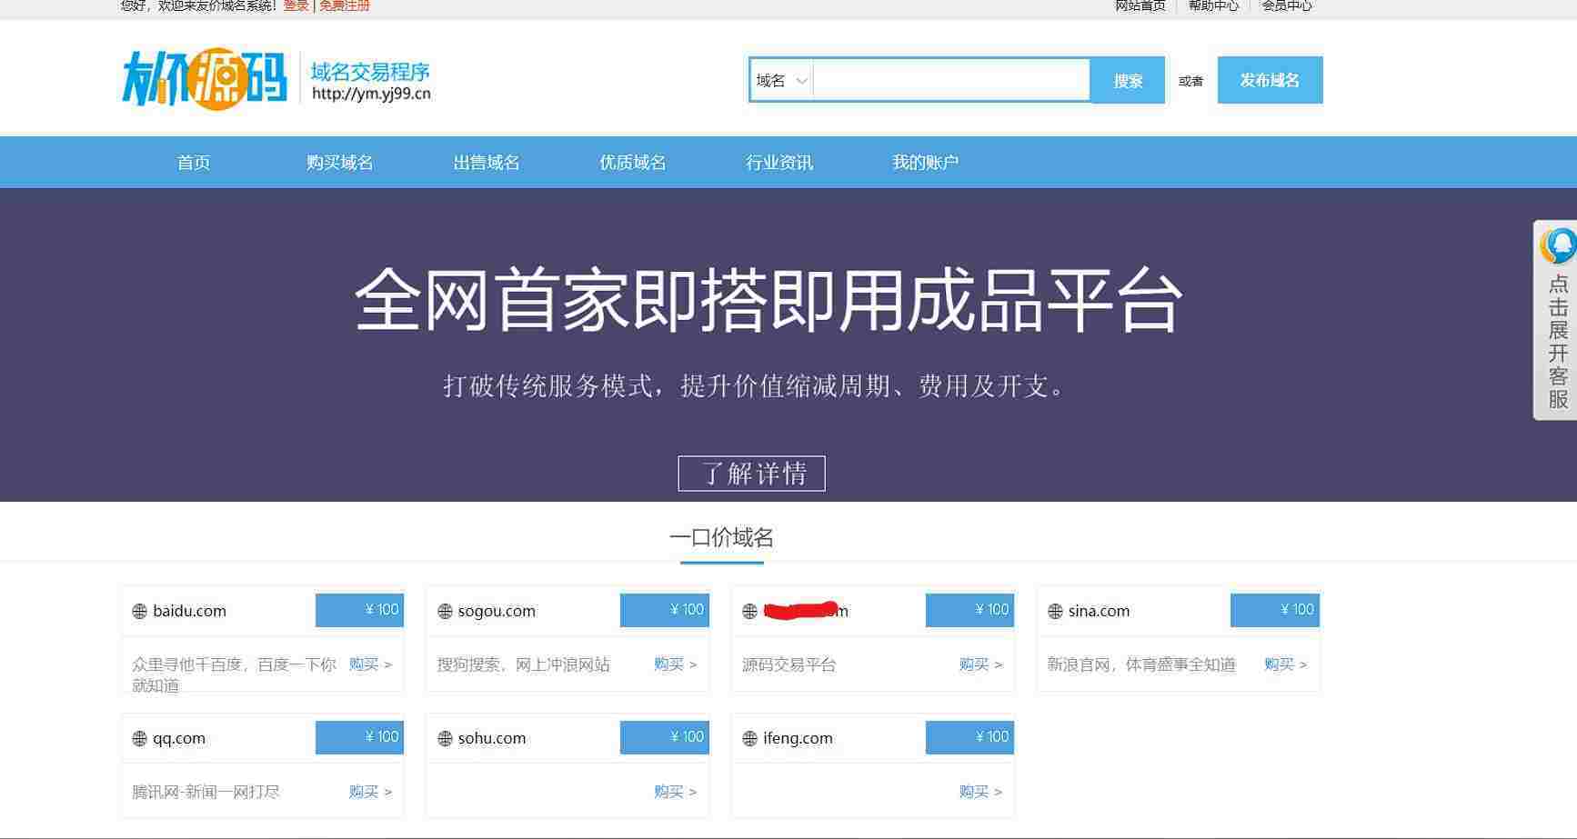Viewport: 1577px width, 839px height.
Task: Click the globe icon beside ifeng.com
Action: point(749,739)
